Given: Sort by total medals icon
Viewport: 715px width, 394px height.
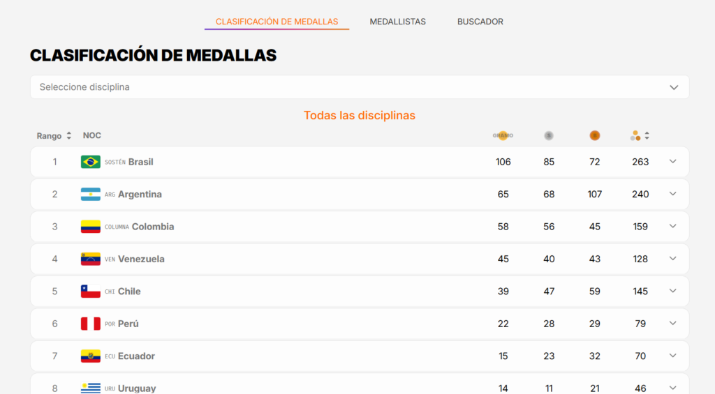Looking at the screenshot, I should click(x=640, y=136).
